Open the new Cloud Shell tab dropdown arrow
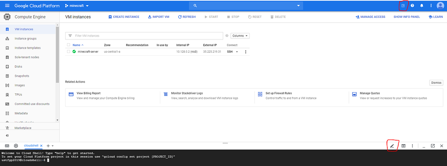This screenshot has height=166, width=447. pyautogui.click(x=53, y=146)
